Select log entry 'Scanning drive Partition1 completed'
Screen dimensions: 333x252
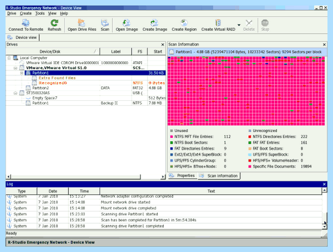coord(164,226)
